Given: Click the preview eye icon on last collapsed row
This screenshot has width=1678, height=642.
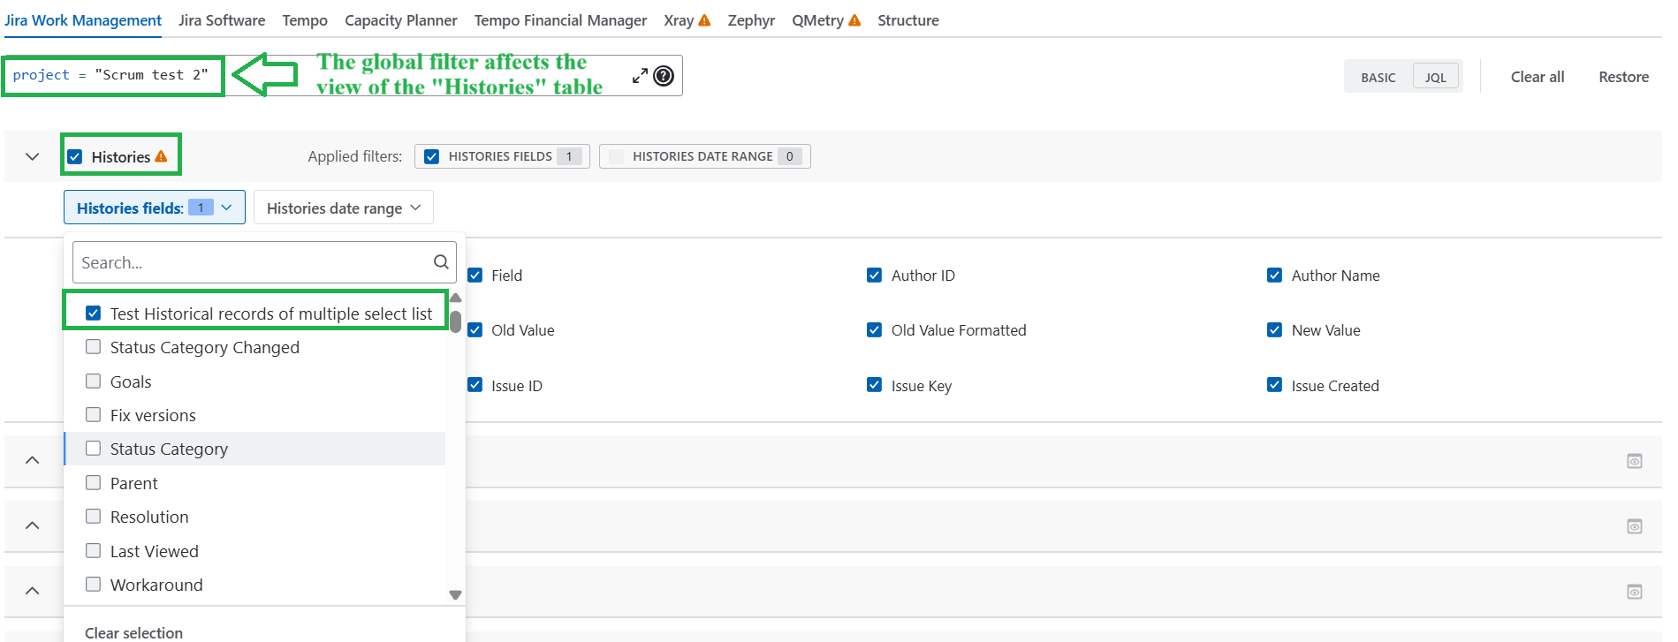Looking at the screenshot, I should (x=1635, y=592).
